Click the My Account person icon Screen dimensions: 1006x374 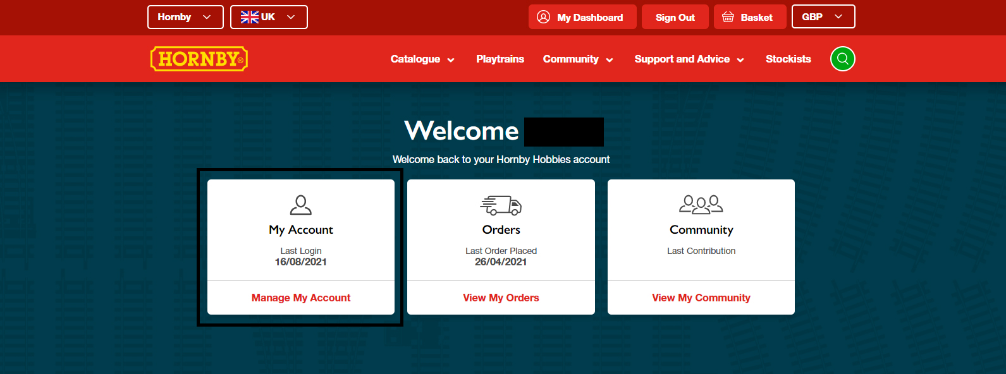301,205
